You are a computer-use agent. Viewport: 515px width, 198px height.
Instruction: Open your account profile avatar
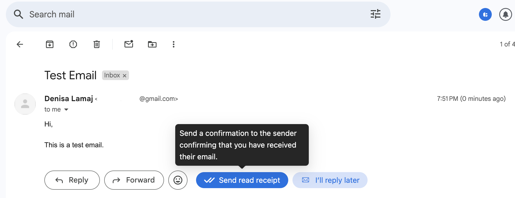pos(485,14)
